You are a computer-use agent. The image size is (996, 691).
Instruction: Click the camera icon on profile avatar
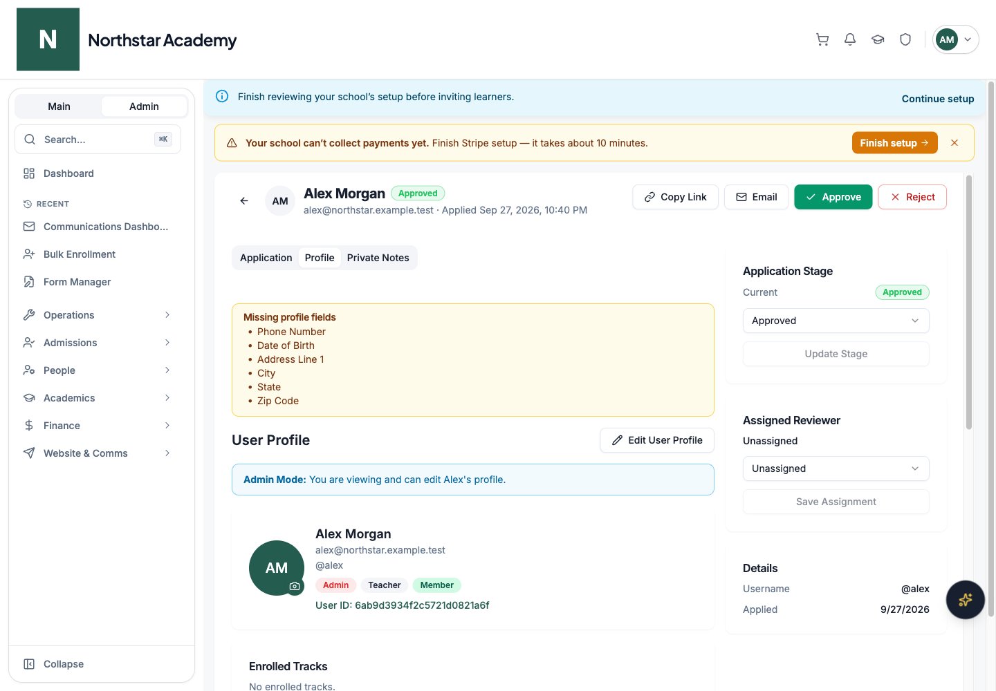[x=295, y=586]
